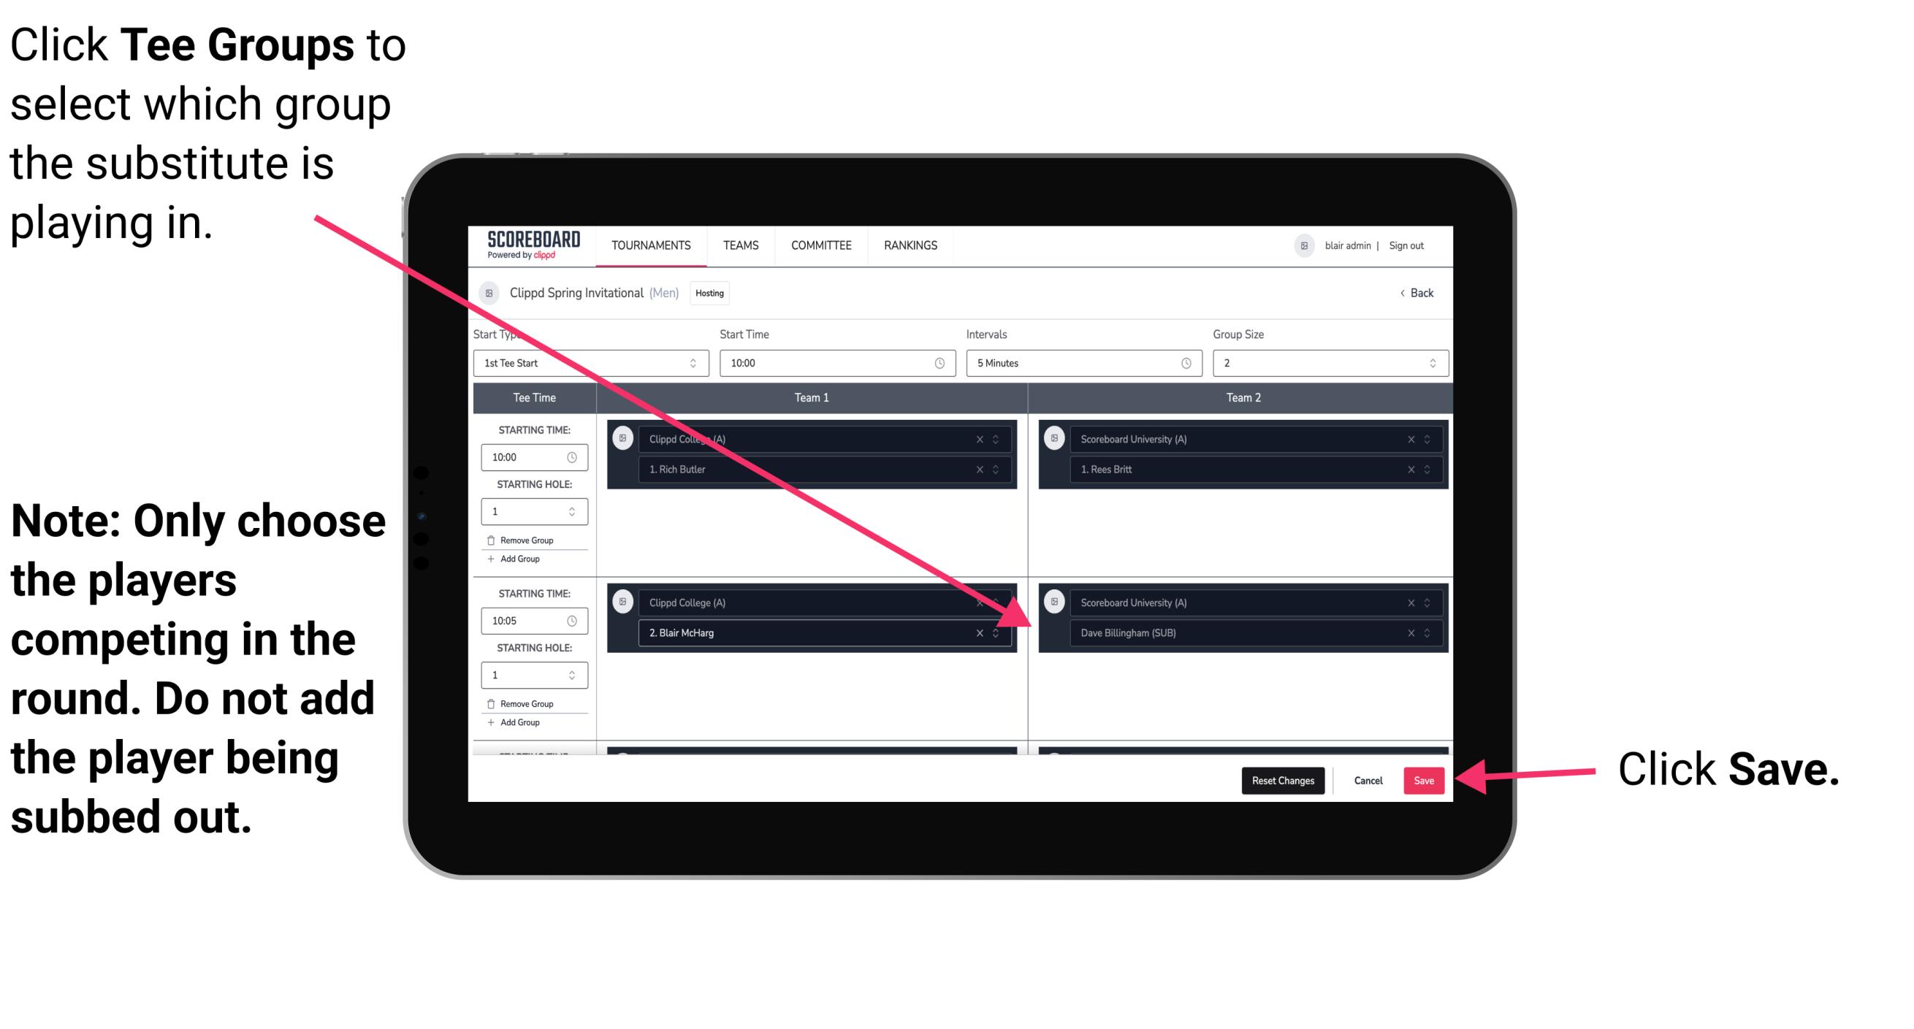Toggle Scoreboard University team visibility first group

(1055, 440)
